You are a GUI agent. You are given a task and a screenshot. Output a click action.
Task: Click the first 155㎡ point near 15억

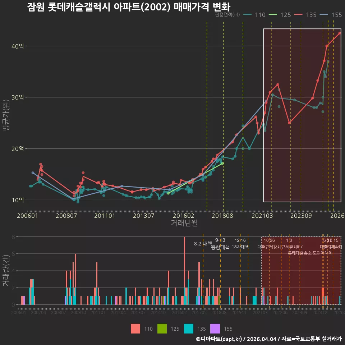tap(33, 173)
